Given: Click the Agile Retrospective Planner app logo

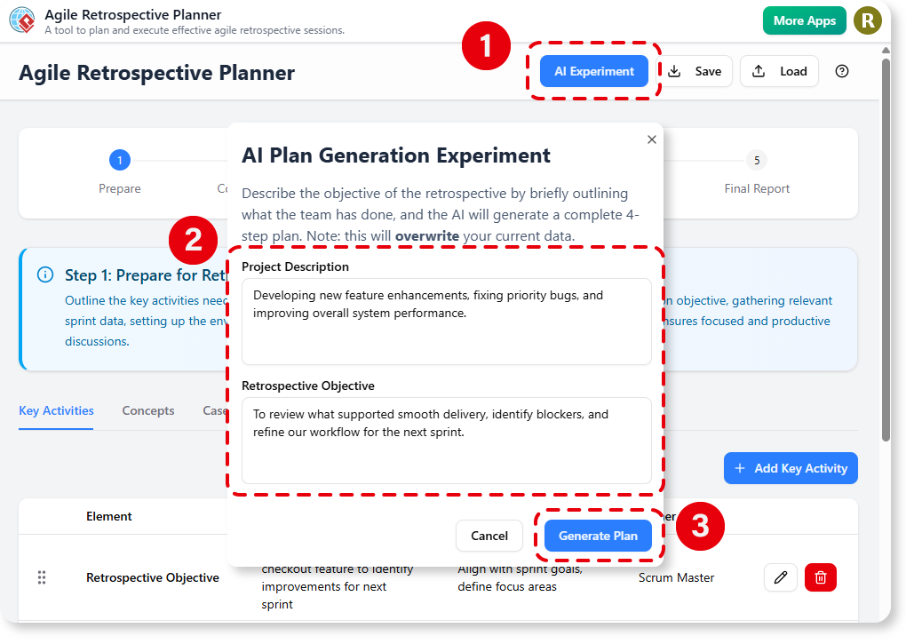Looking at the screenshot, I should point(21,20).
